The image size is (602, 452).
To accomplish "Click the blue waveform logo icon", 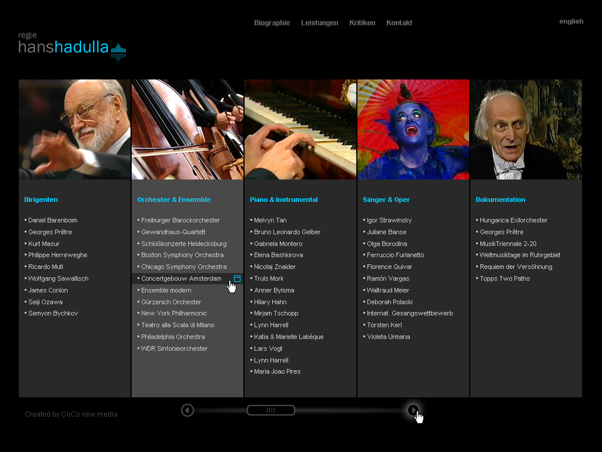I will coord(119,52).
